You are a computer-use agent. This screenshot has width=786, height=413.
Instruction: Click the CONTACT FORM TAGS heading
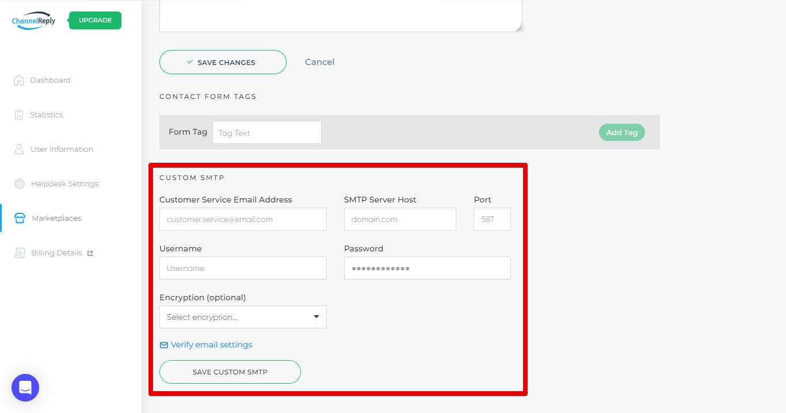[x=208, y=97]
